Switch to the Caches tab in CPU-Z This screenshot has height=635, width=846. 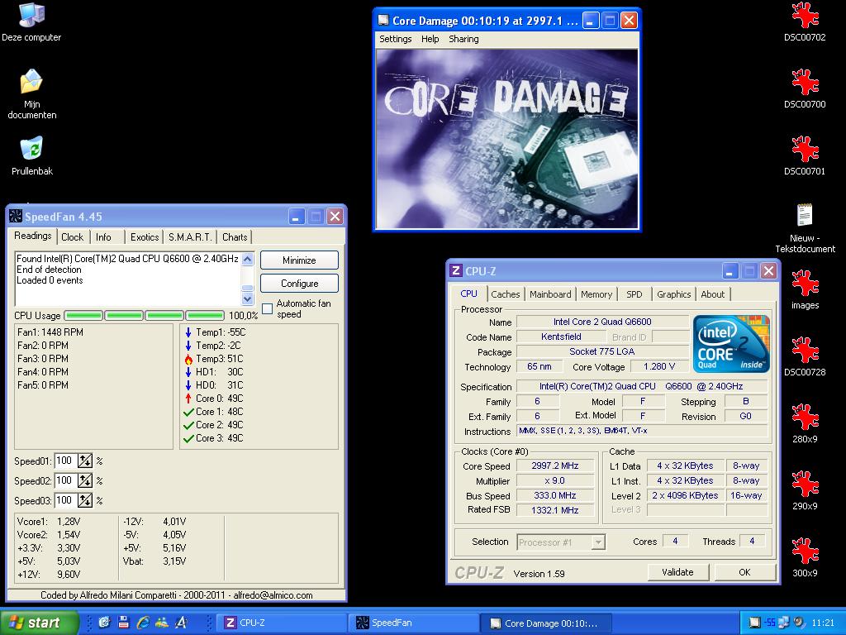pos(505,294)
